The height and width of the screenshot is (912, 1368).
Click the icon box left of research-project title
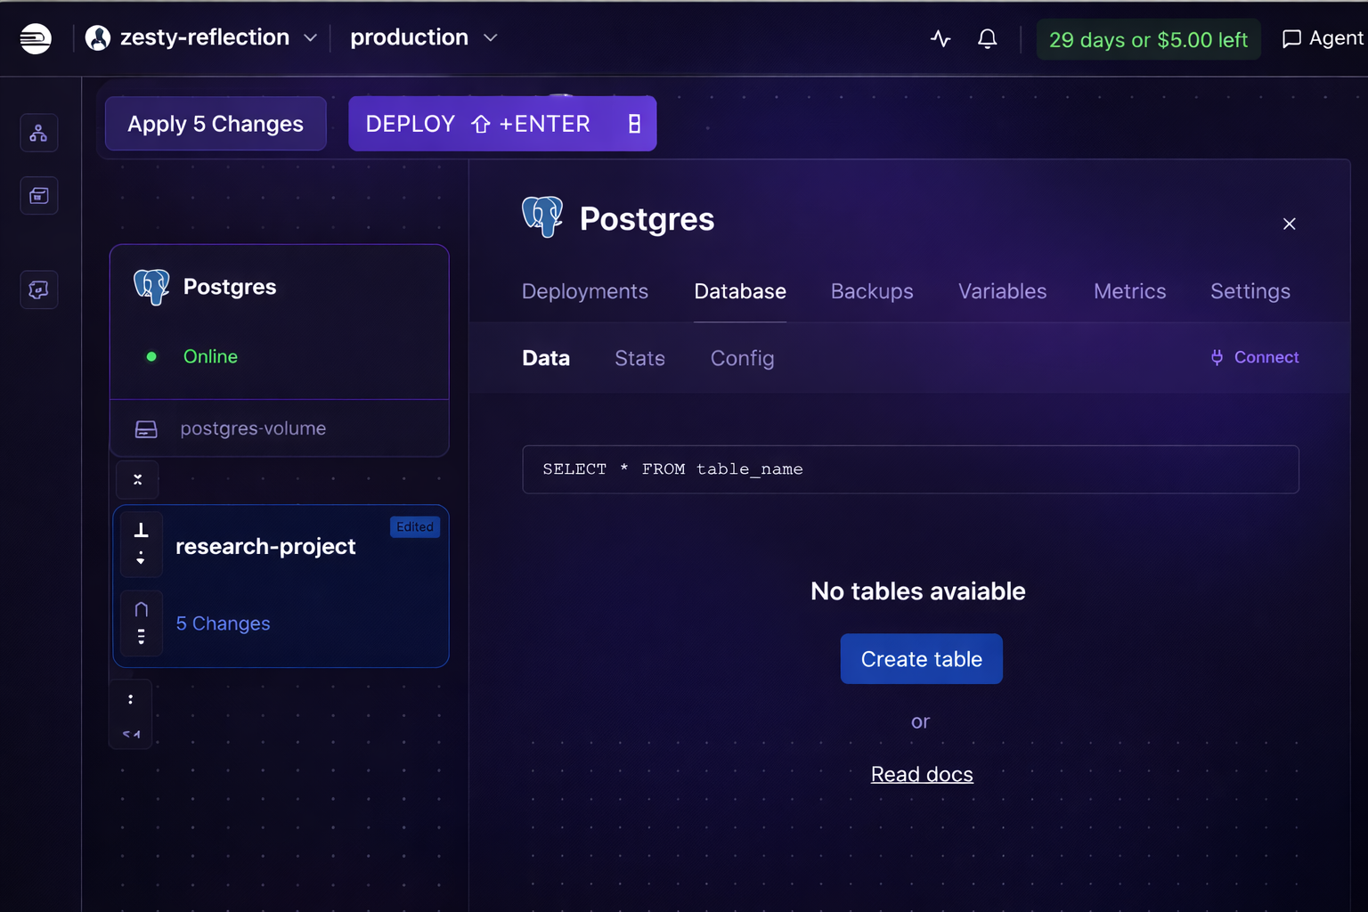141,544
